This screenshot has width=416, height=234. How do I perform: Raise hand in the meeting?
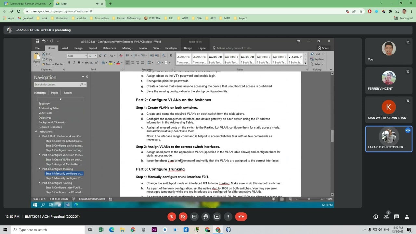click(205, 217)
